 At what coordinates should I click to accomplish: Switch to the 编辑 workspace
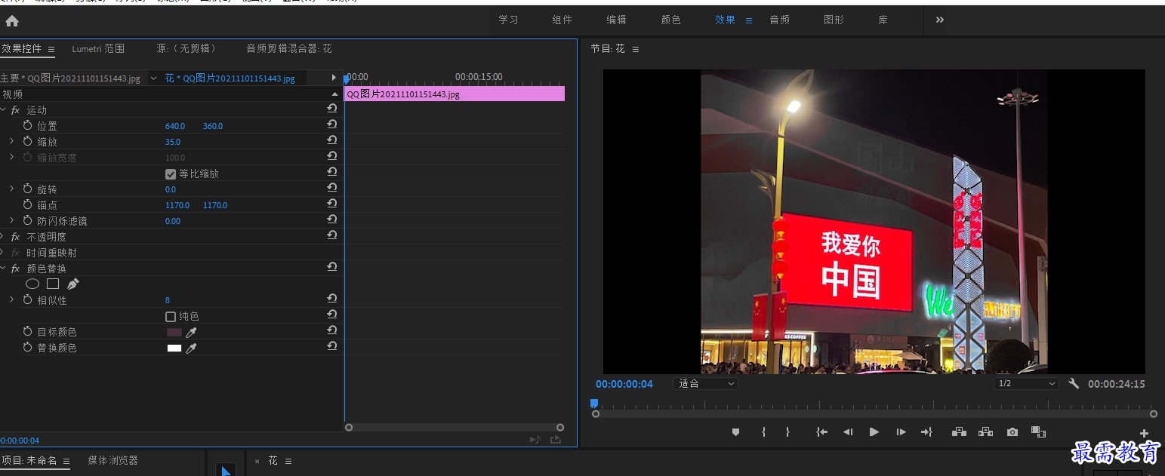click(x=616, y=20)
